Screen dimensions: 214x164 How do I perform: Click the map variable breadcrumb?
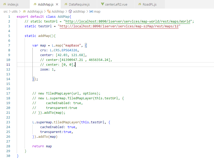pyautogui.click(x=97, y=12)
